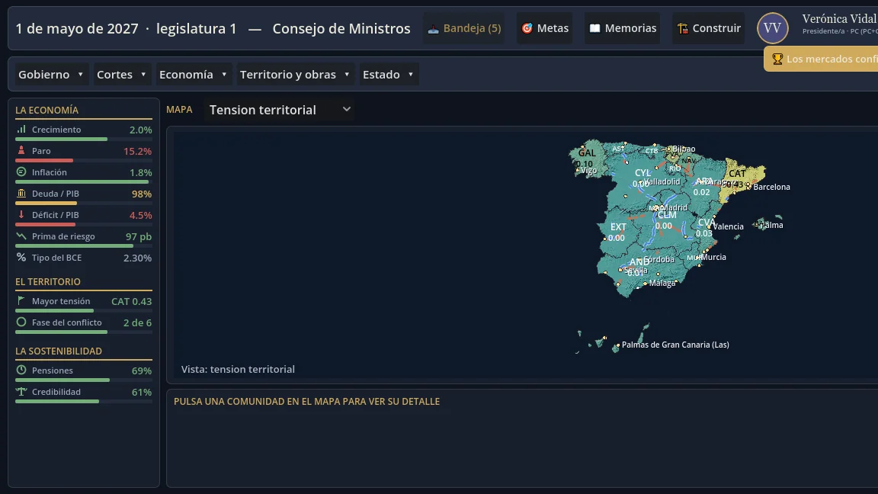Click the Inflación circle icon
Screen dimensions: 878x494
(21, 172)
